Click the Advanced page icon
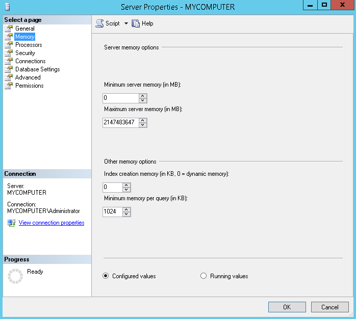The image size is (356, 319). pos(9,77)
